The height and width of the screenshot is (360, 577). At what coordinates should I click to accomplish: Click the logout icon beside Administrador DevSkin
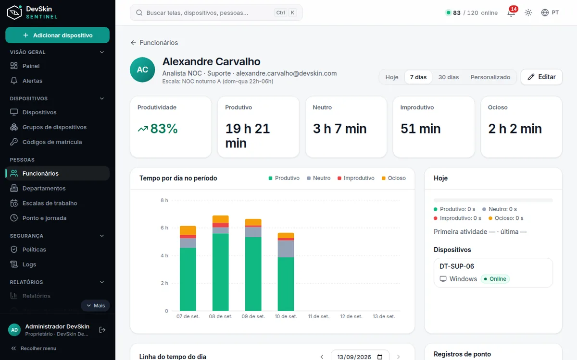point(102,330)
